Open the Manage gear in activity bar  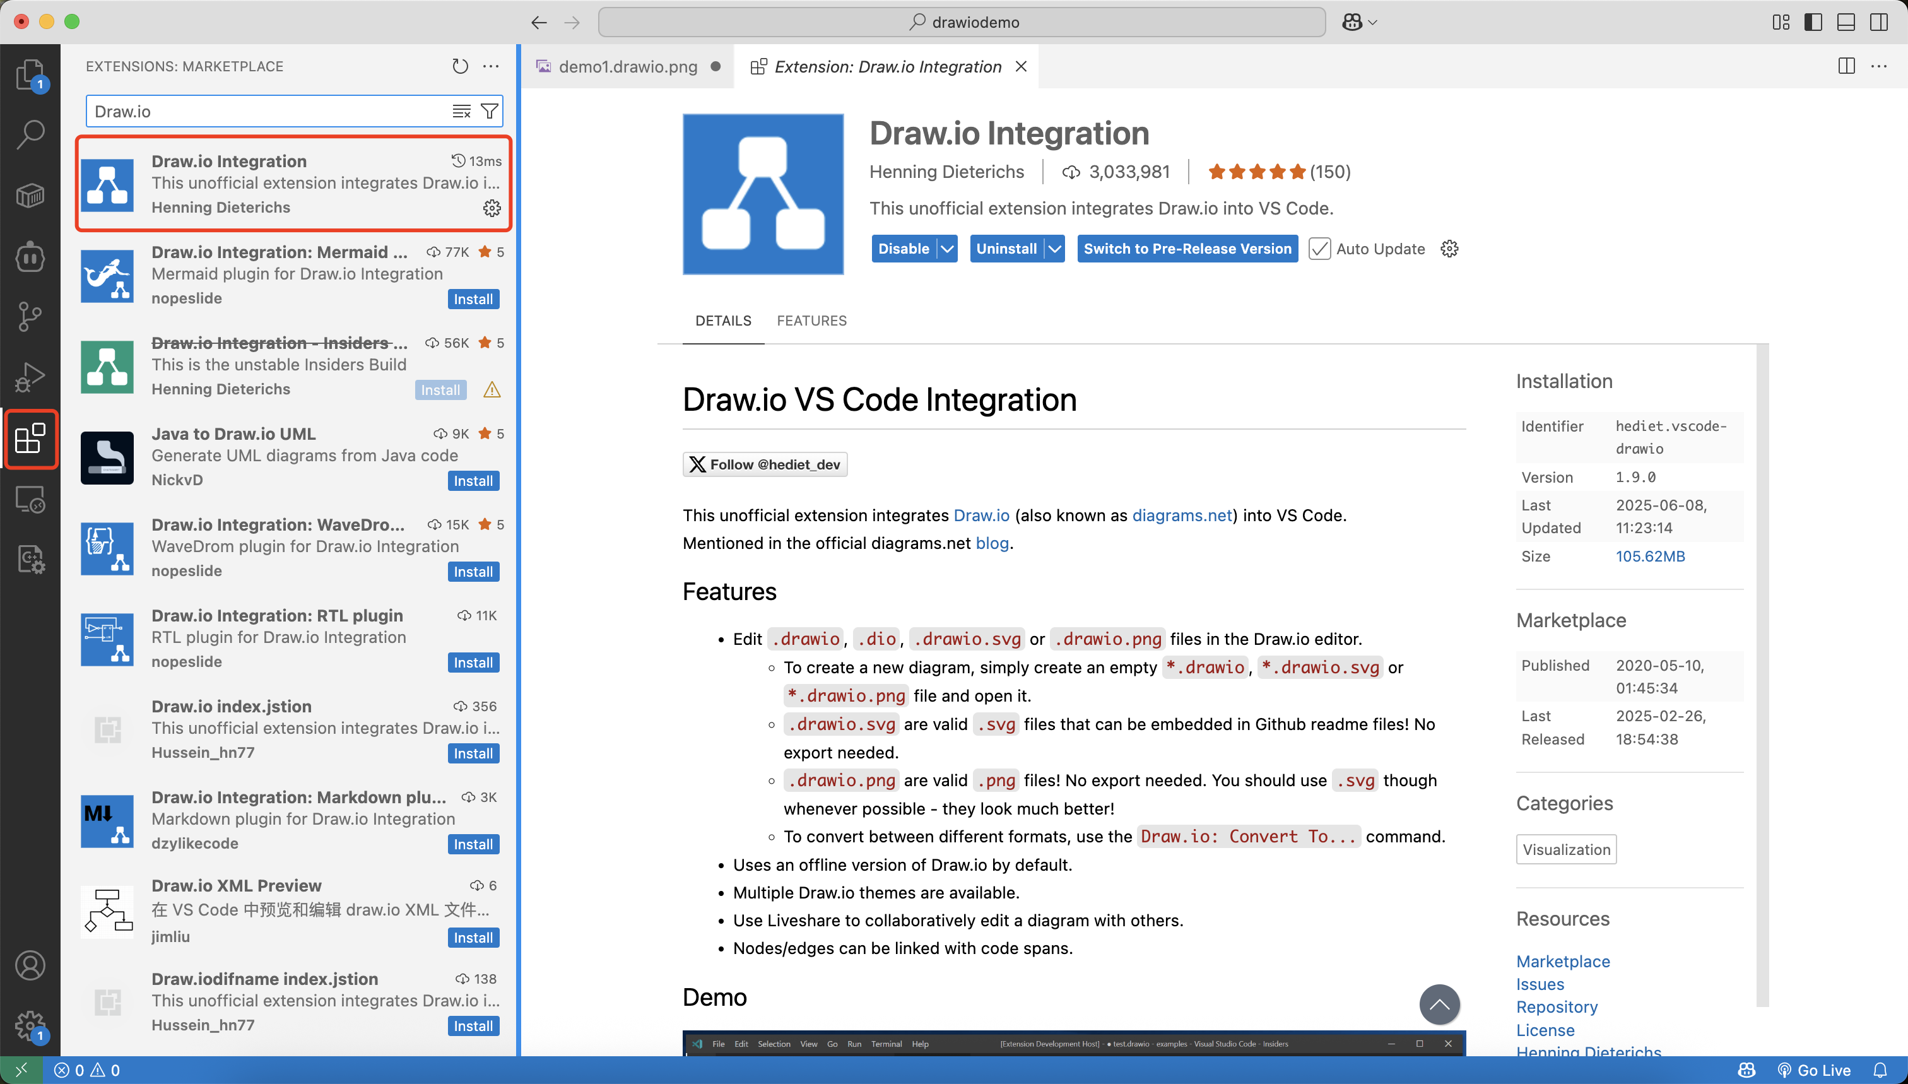point(30,1026)
